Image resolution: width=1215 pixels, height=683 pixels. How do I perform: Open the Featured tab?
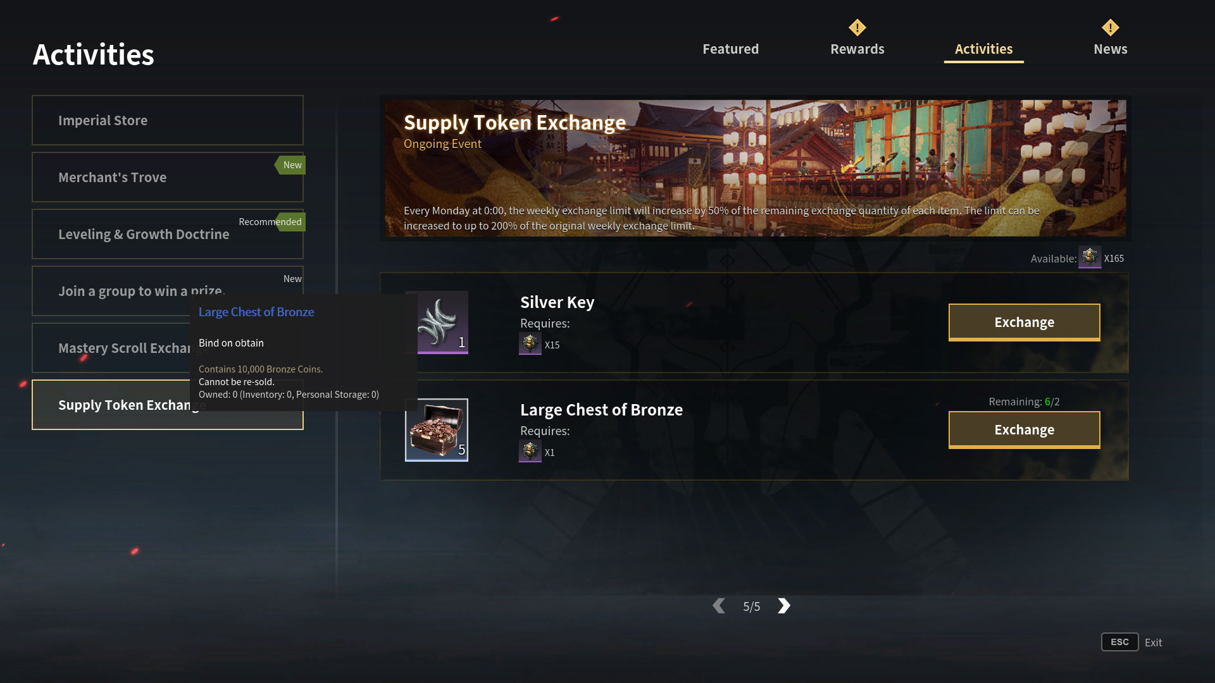click(x=730, y=49)
